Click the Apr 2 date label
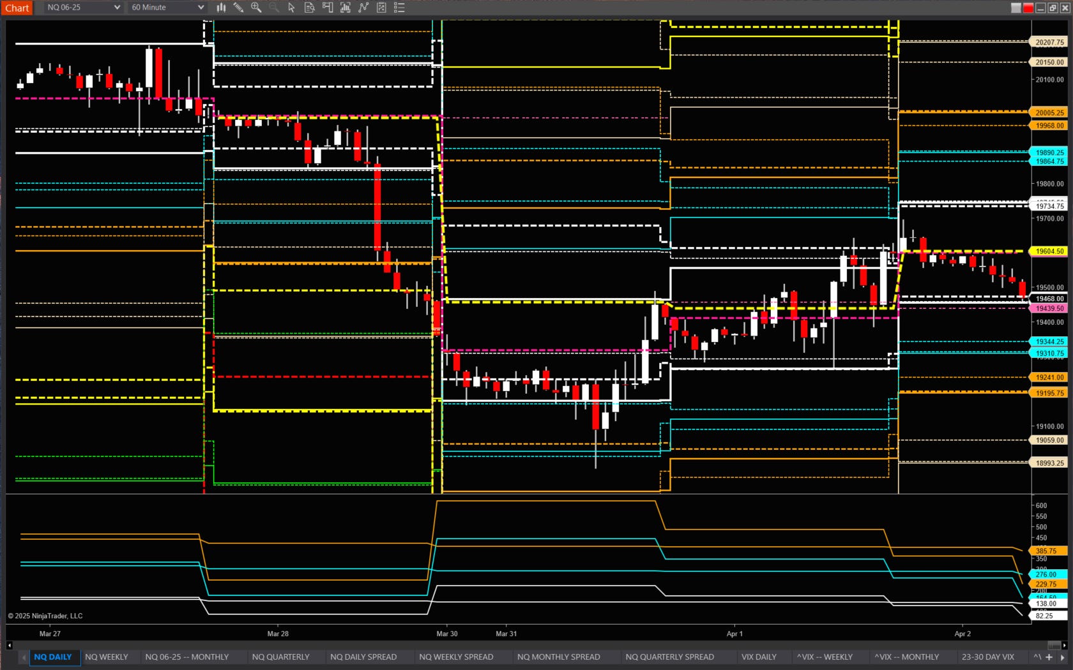 click(x=963, y=634)
